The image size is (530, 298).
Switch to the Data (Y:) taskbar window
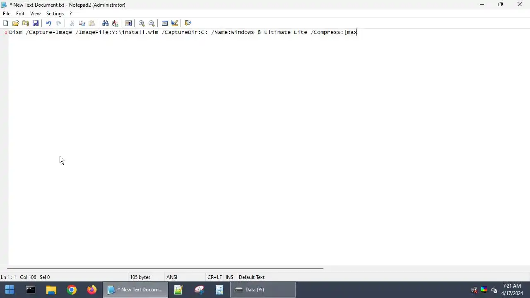(263, 290)
